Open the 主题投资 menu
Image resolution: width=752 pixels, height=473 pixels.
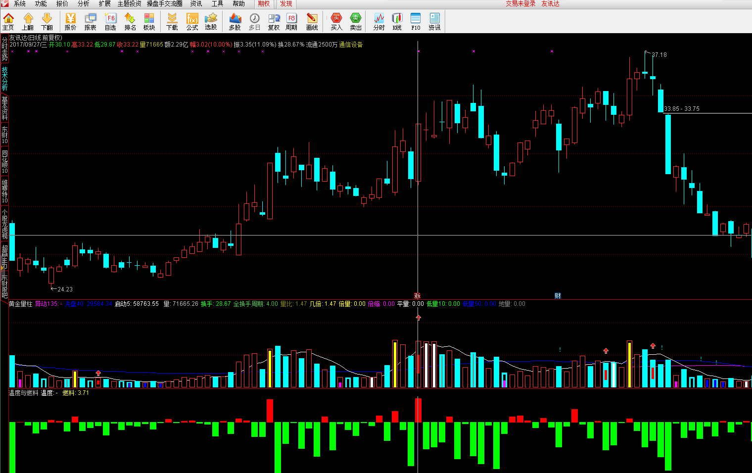click(129, 3)
